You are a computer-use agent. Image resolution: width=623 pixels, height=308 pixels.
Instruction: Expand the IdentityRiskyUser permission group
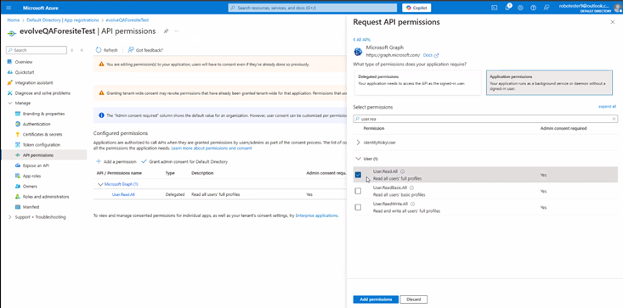click(359, 143)
